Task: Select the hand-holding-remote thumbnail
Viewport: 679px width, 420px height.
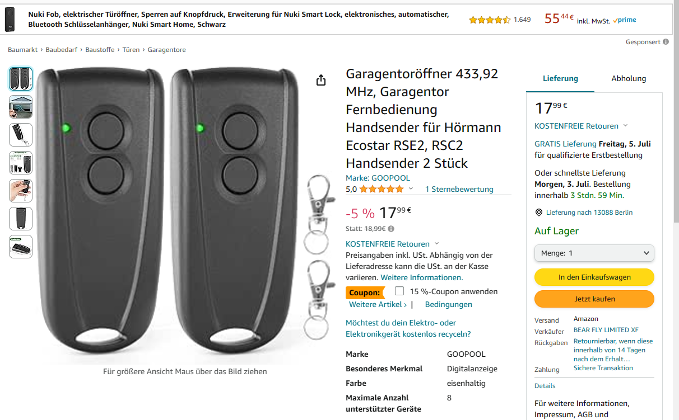Action: [x=21, y=191]
